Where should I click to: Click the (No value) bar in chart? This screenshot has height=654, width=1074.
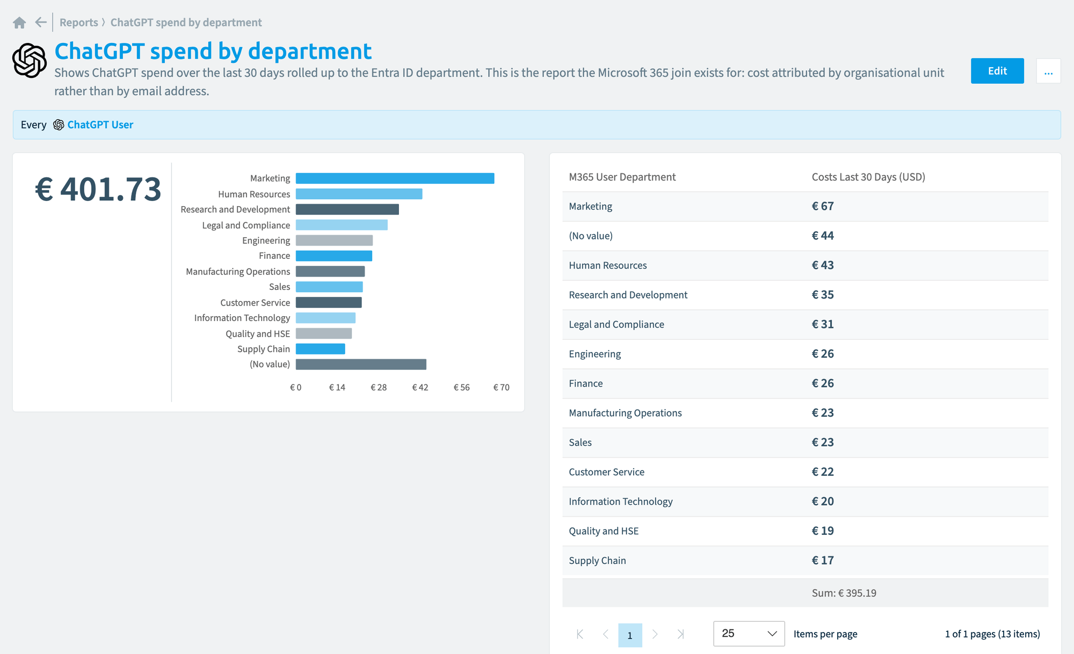(361, 365)
